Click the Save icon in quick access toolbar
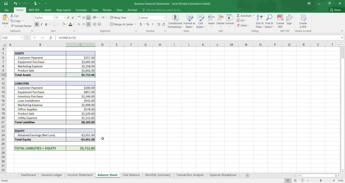The image size is (345, 183). pos(6,3)
